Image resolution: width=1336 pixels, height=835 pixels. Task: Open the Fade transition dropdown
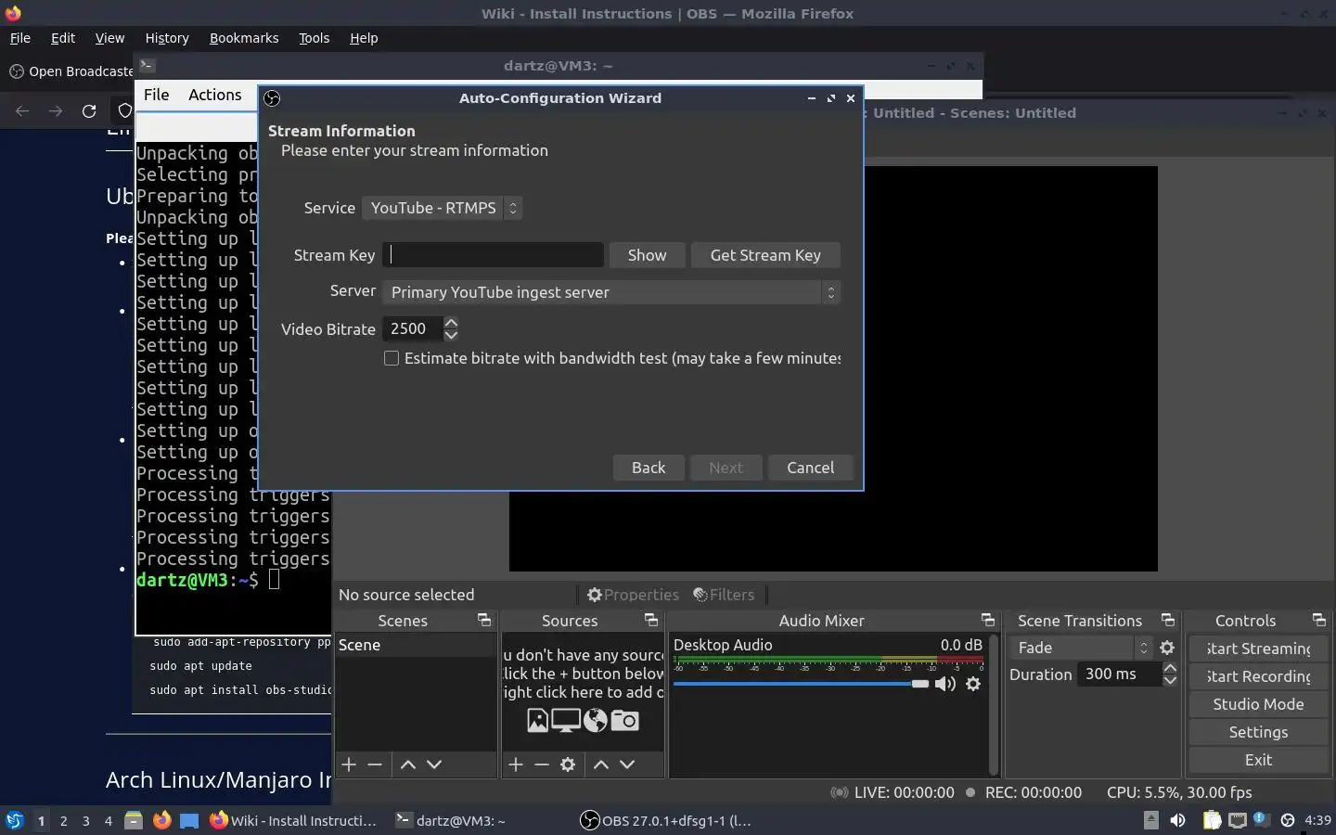point(1080,648)
